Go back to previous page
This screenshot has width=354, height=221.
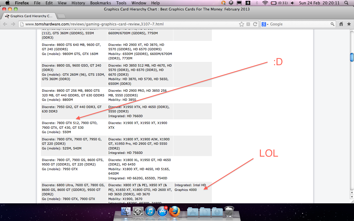pyautogui.click(x=5, y=24)
